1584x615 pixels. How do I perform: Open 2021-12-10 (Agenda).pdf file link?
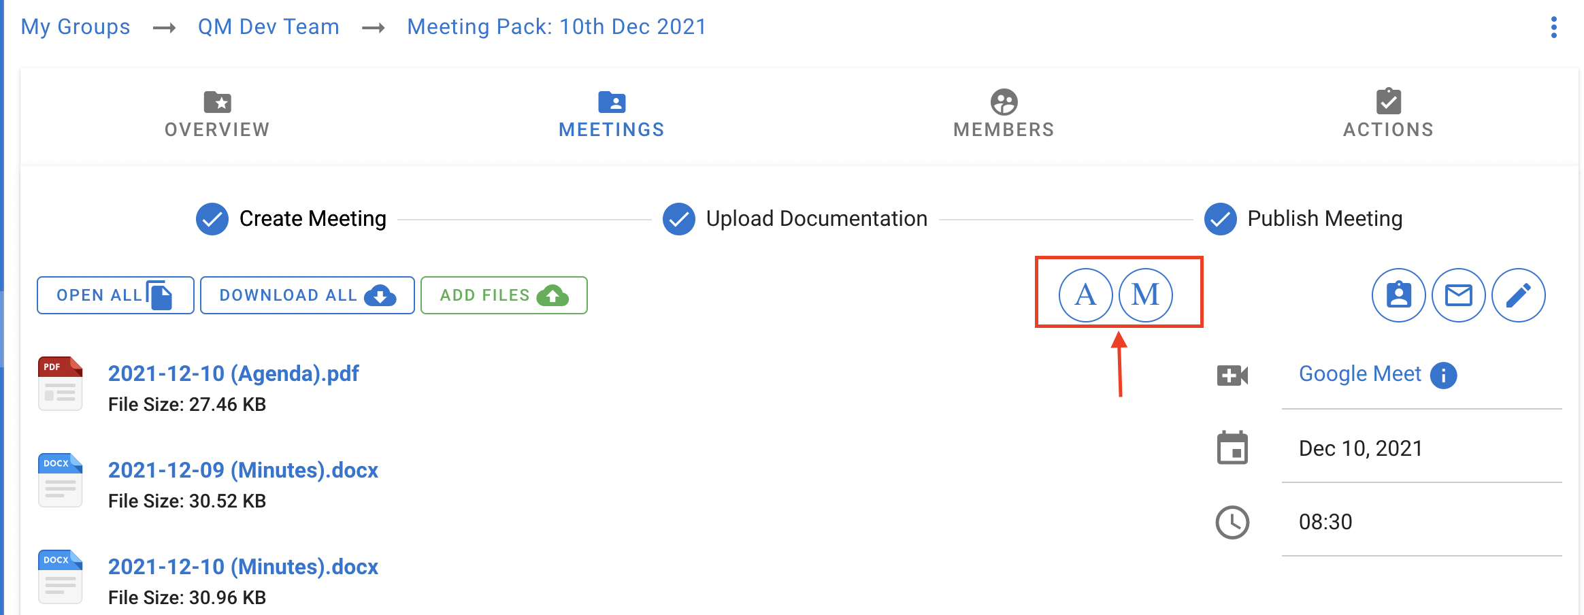[233, 373]
